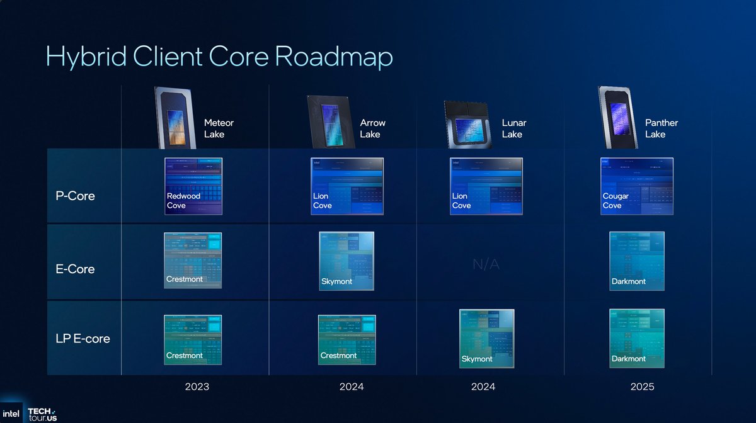Select Arrow Lake's LP E-core Crestmont diagram
Viewport: 756px width, 423px height.
coord(346,339)
